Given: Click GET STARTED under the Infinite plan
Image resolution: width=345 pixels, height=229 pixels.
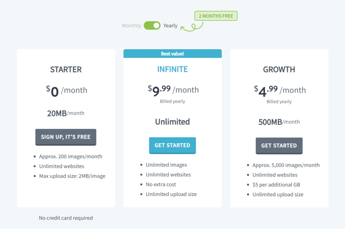Looking at the screenshot, I should click(172, 145).
